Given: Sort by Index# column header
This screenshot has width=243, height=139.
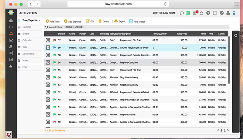Looking at the screenshot, I should click(61, 34).
